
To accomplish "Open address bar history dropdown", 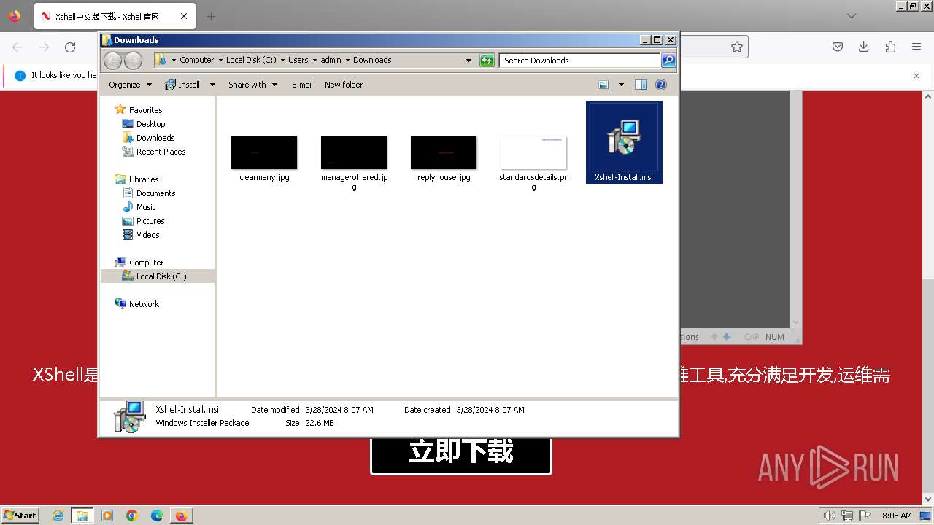I will pyautogui.click(x=468, y=61).
